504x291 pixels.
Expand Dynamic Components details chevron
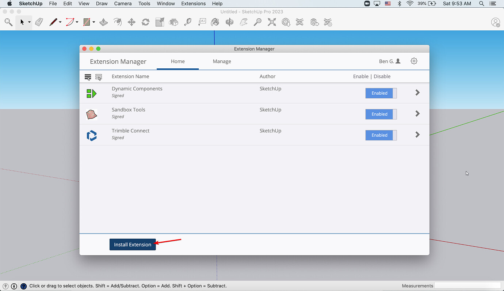[417, 93]
